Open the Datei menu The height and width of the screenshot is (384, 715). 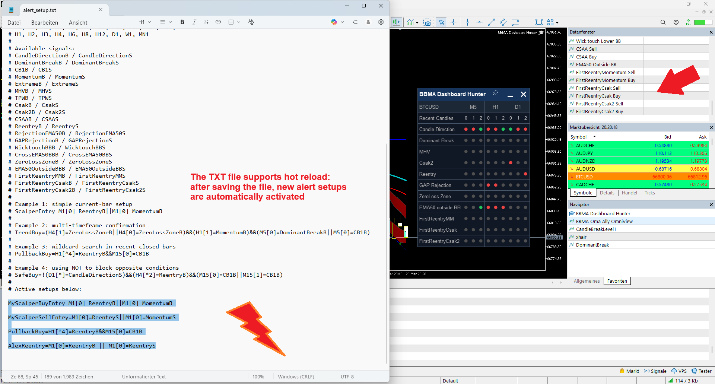[x=14, y=22]
